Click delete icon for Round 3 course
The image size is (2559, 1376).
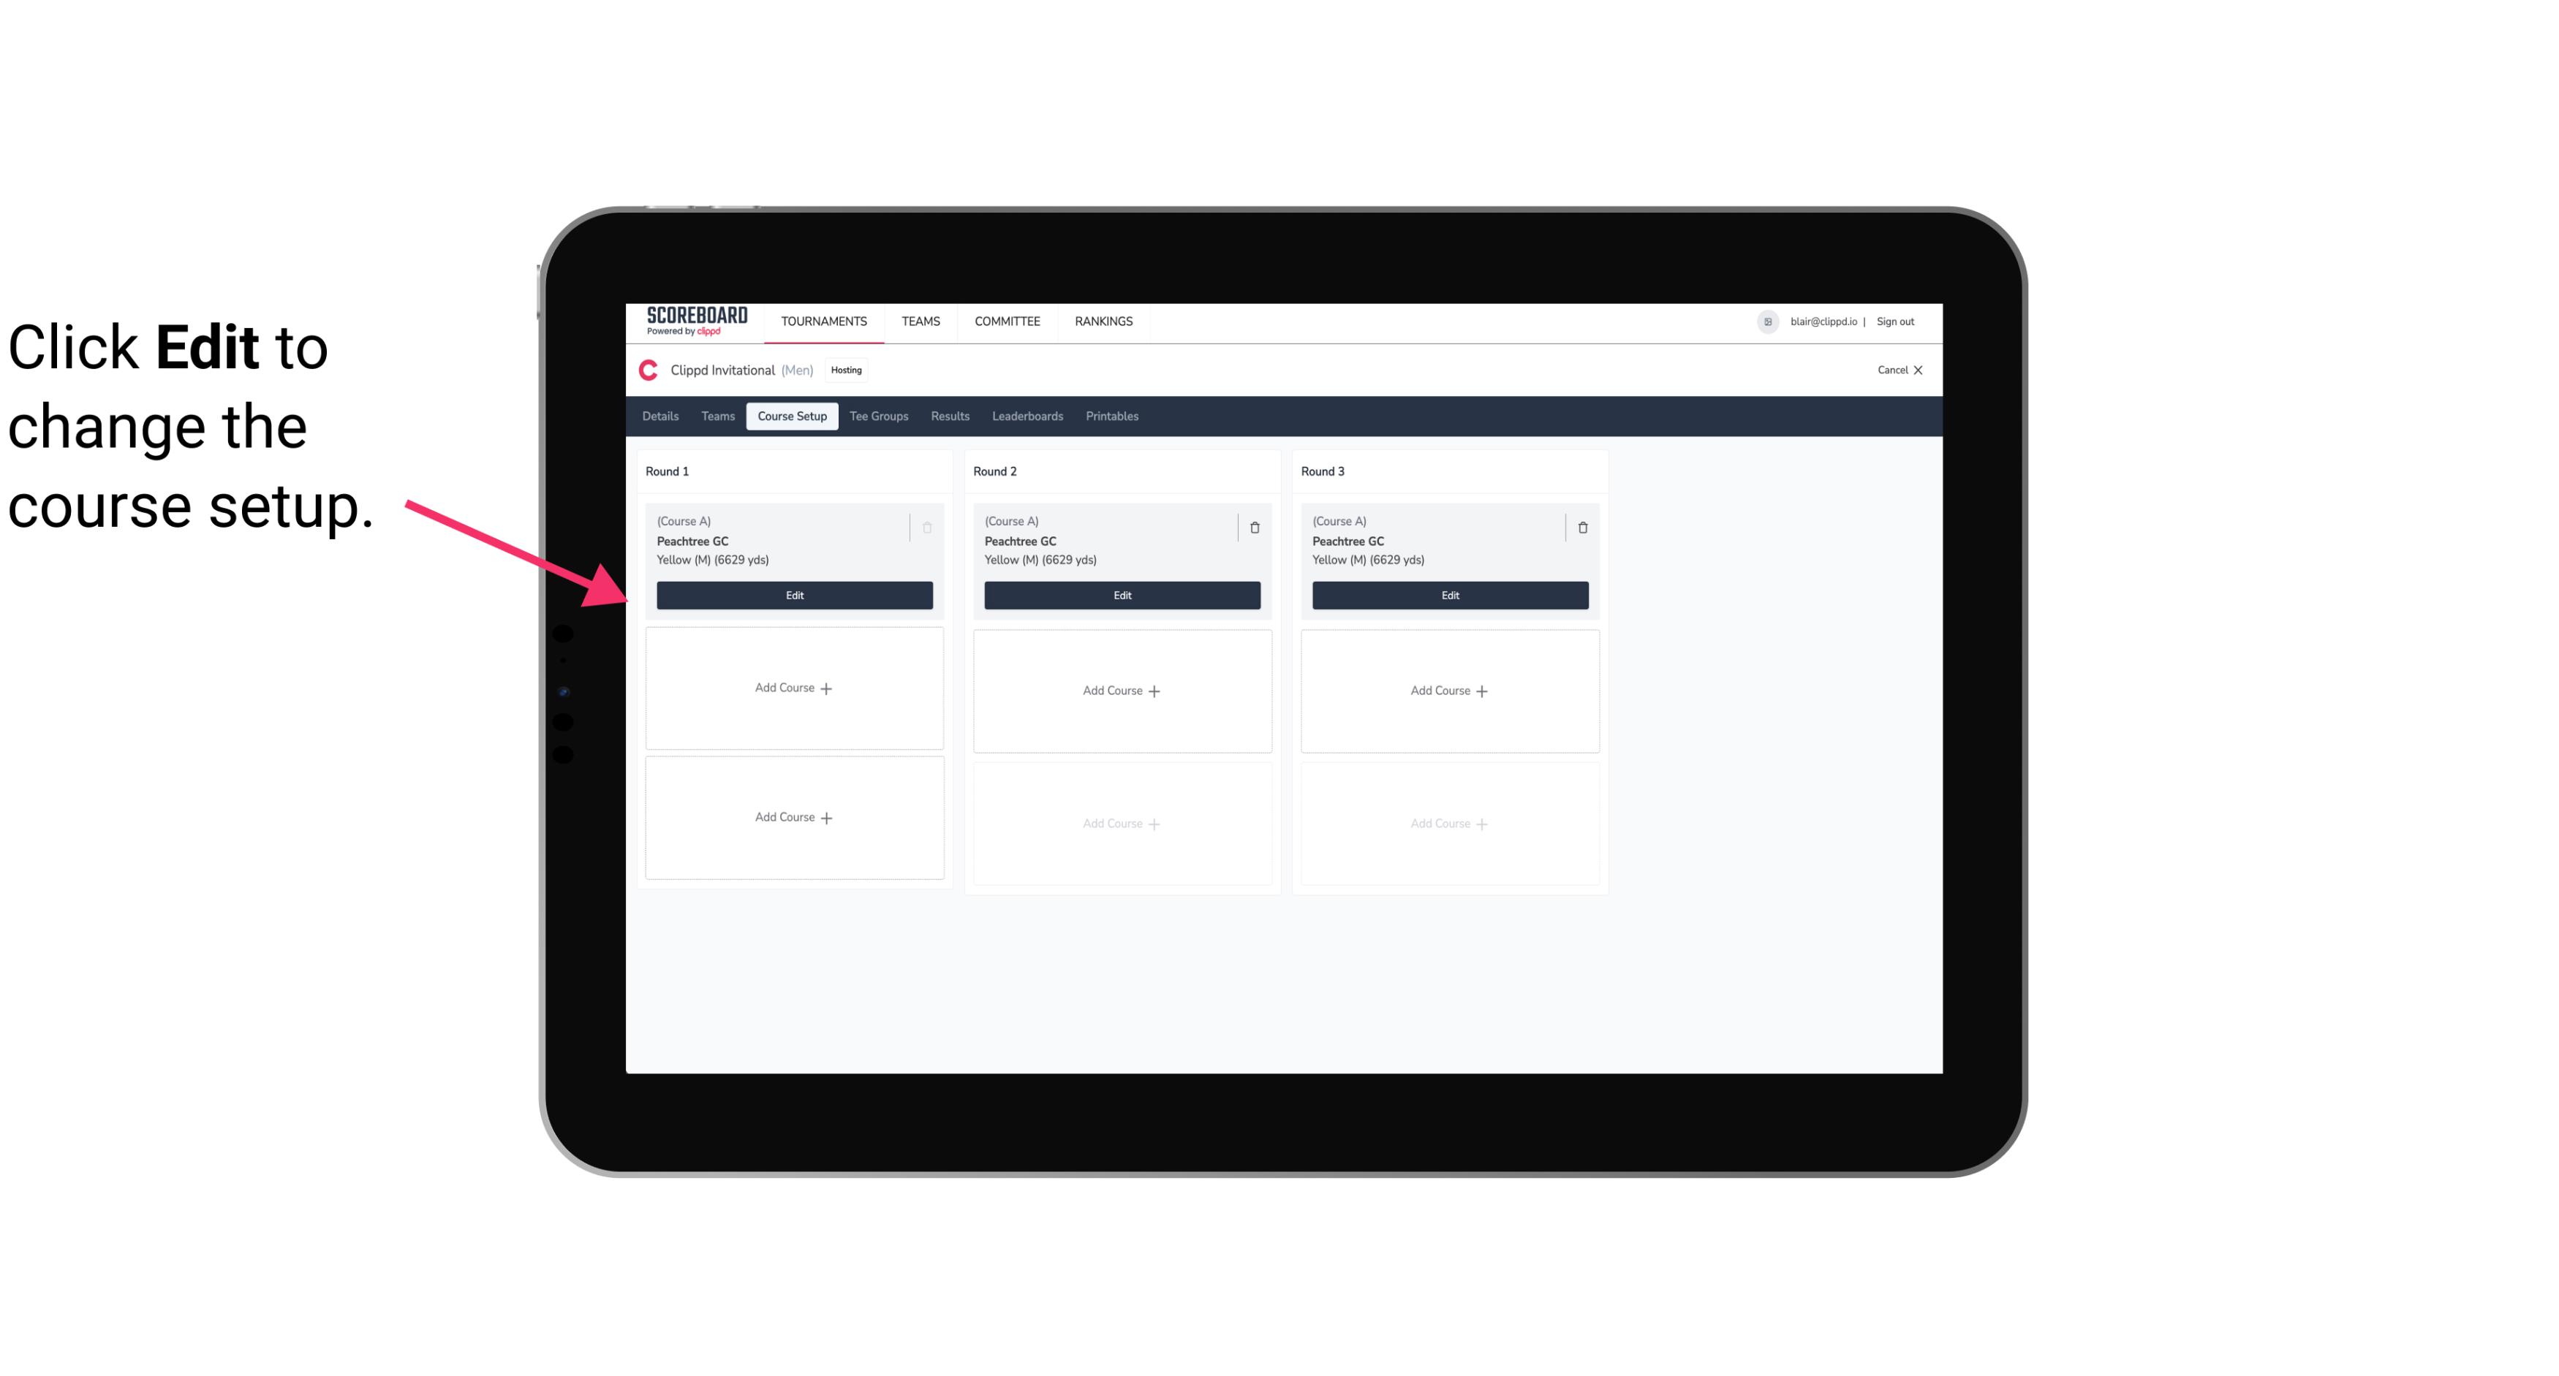click(1581, 527)
